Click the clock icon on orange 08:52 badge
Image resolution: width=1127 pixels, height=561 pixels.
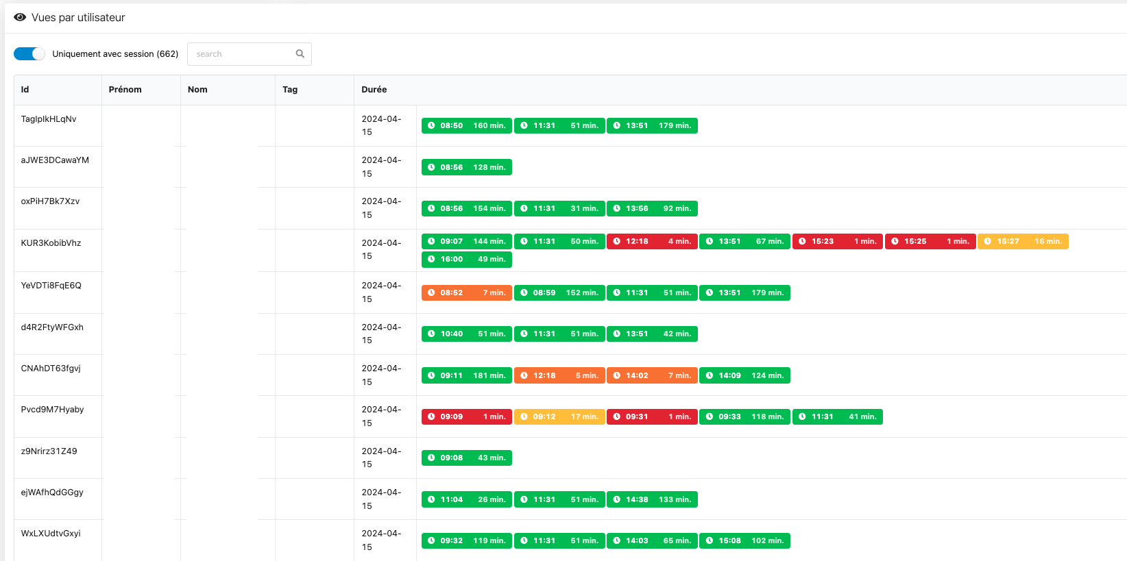click(431, 293)
